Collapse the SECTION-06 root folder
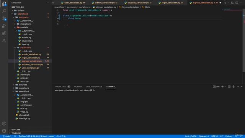Viewport: 245px width, 138px height. 30,7
